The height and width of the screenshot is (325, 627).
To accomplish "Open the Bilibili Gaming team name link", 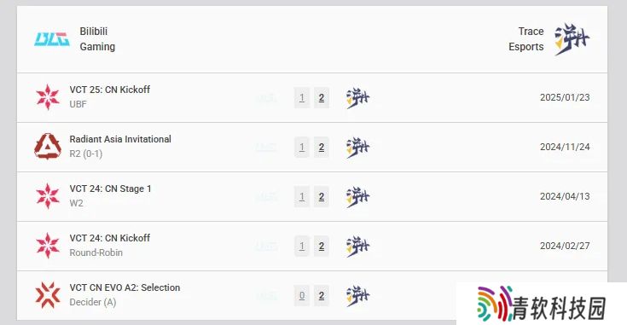I will point(97,38).
